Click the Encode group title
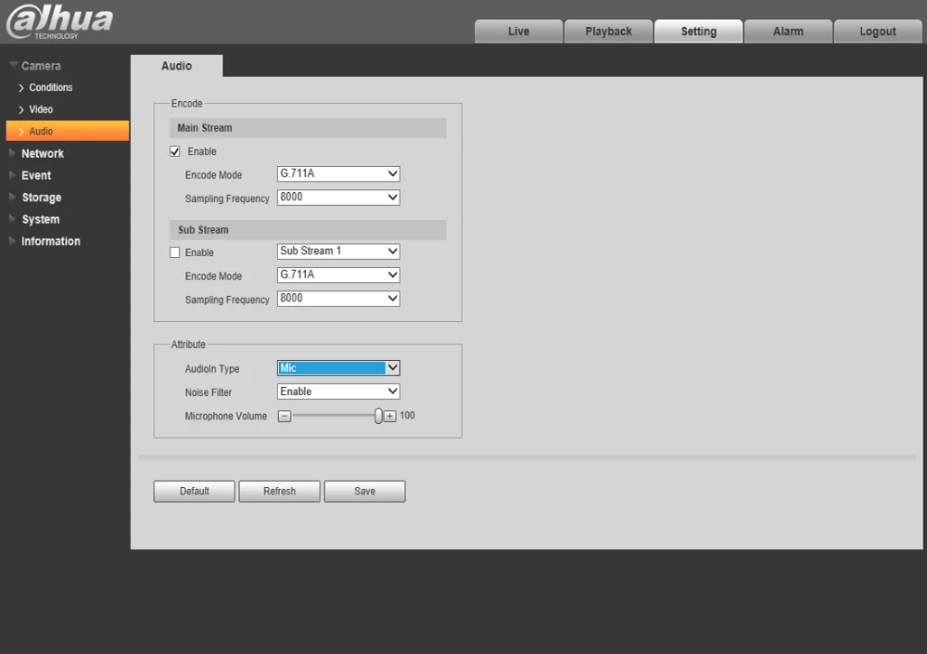The width and height of the screenshot is (927, 654). [187, 104]
